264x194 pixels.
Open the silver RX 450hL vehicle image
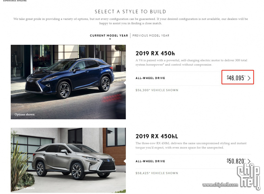click(x=68, y=160)
